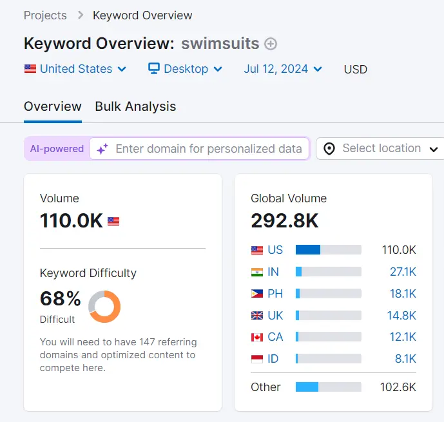The width and height of the screenshot is (444, 422).
Task: Click the US volume progress bar
Action: [x=328, y=250]
